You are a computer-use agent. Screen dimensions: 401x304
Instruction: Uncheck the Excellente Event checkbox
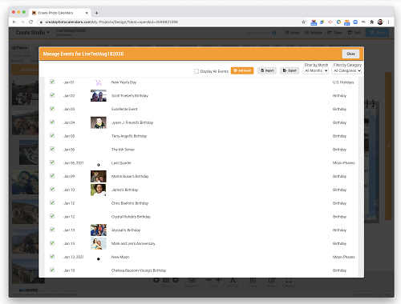click(x=52, y=109)
